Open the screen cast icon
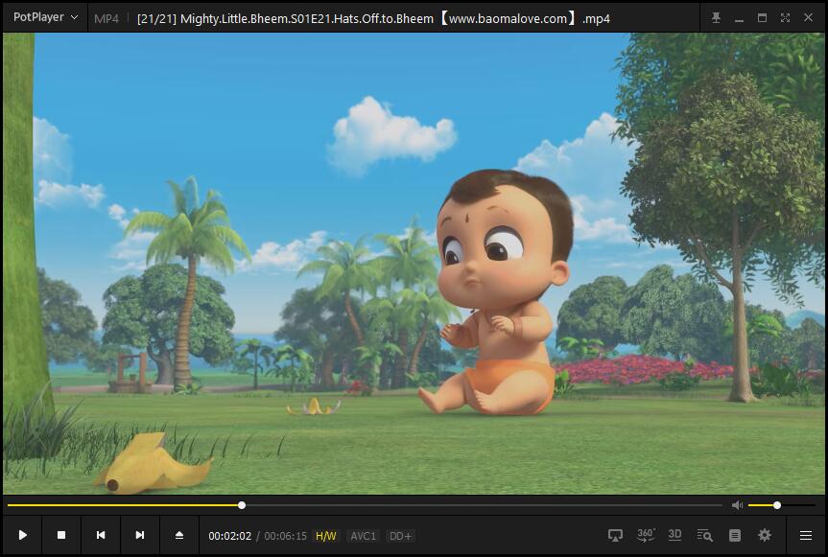 (x=615, y=535)
